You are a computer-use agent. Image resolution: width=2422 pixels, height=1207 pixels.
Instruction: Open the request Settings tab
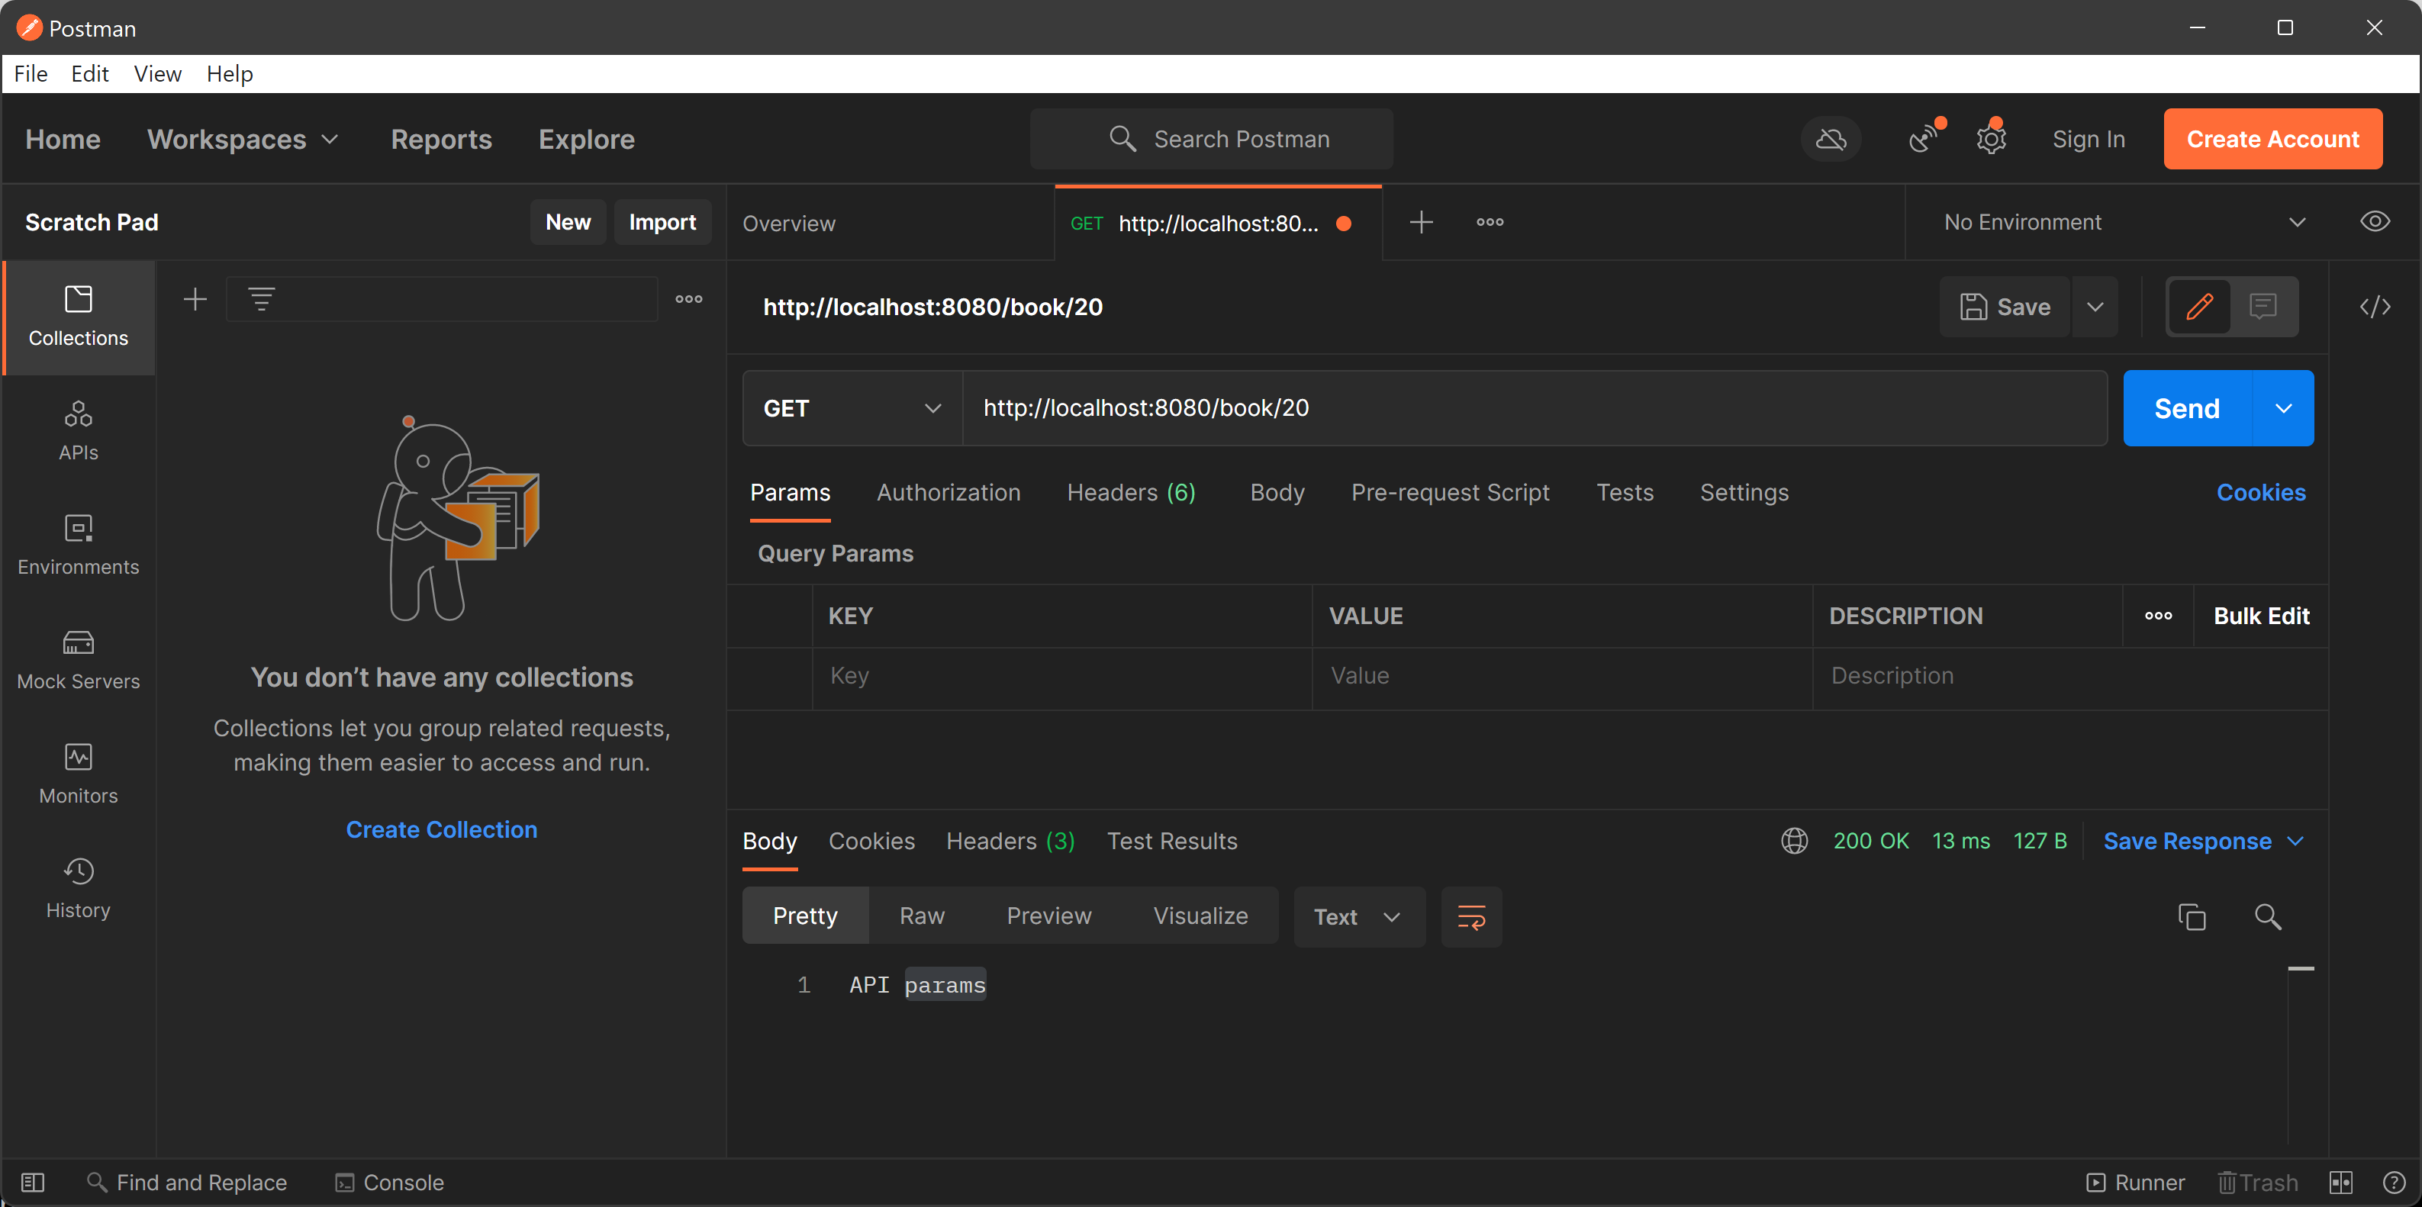1744,493
